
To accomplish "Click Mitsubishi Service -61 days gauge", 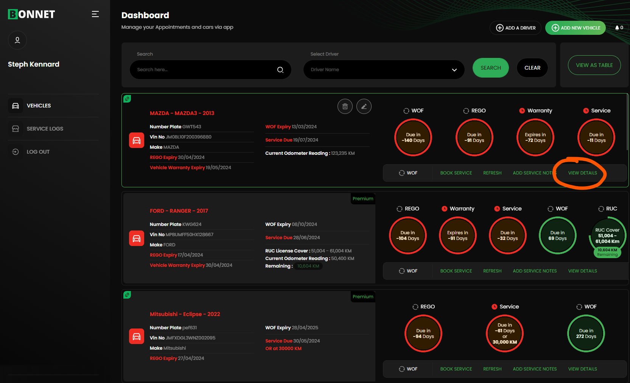I will point(505,333).
